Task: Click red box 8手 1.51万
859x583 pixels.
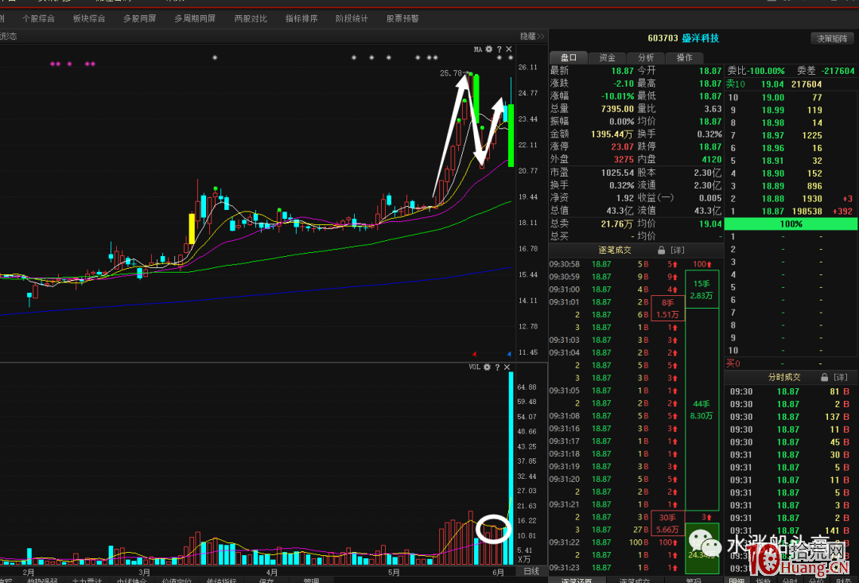Action: pyautogui.click(x=668, y=309)
